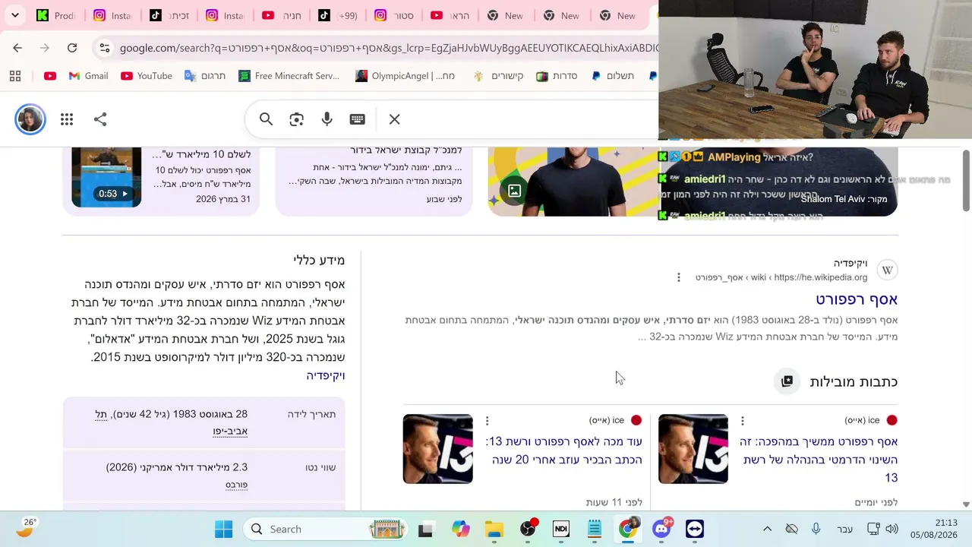Open the browser tab search dropdown
Image resolution: width=972 pixels, height=547 pixels.
[x=14, y=15]
